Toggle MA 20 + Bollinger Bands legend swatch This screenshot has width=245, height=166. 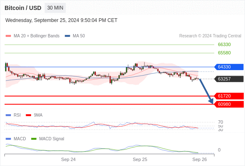8,36
